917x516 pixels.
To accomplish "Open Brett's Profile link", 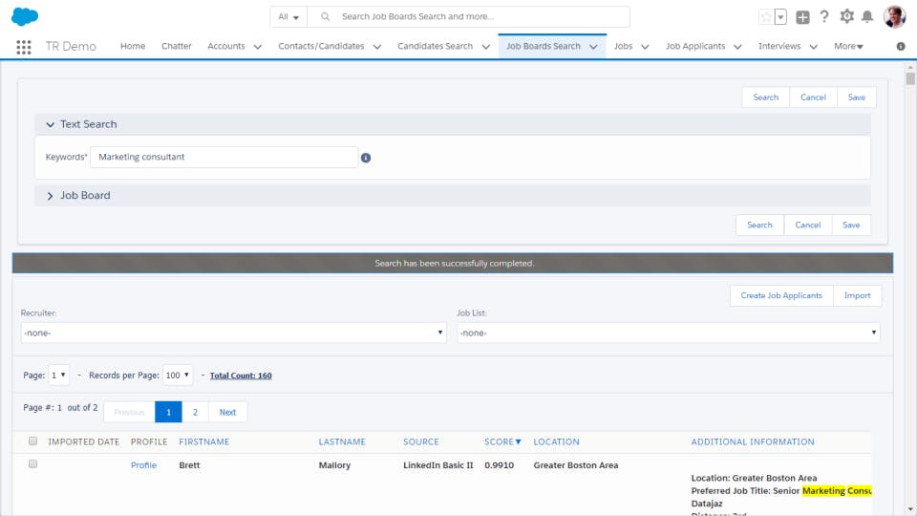I will point(143,465).
